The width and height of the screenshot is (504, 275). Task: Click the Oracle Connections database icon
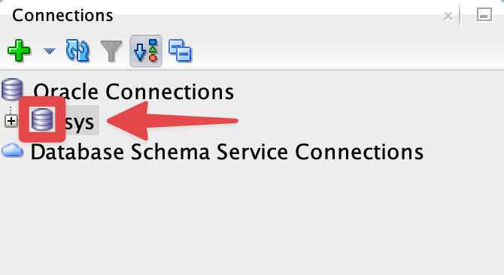pos(12,90)
